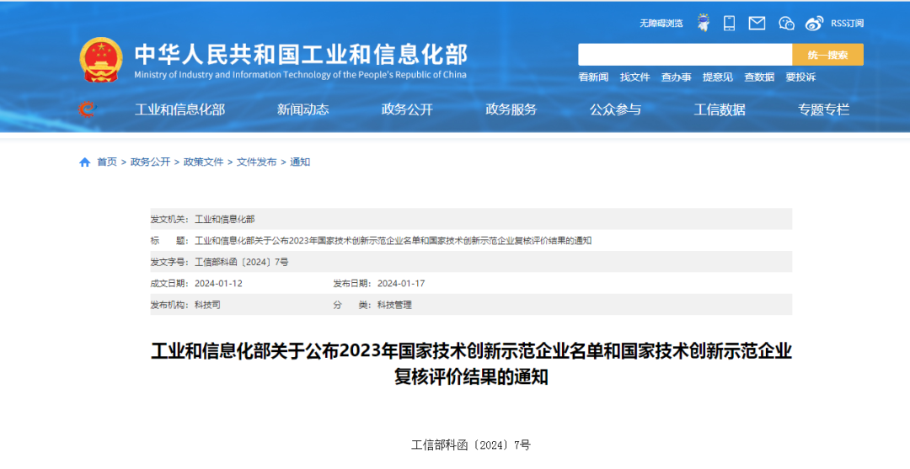Open the 工业和信息化部 nav menu
Viewport: 910px width, 469px height.
pos(180,109)
